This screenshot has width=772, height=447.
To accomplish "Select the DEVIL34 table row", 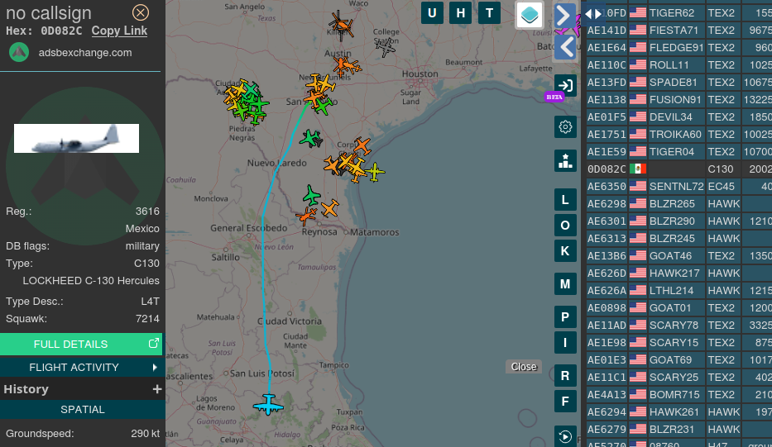I will [679, 117].
